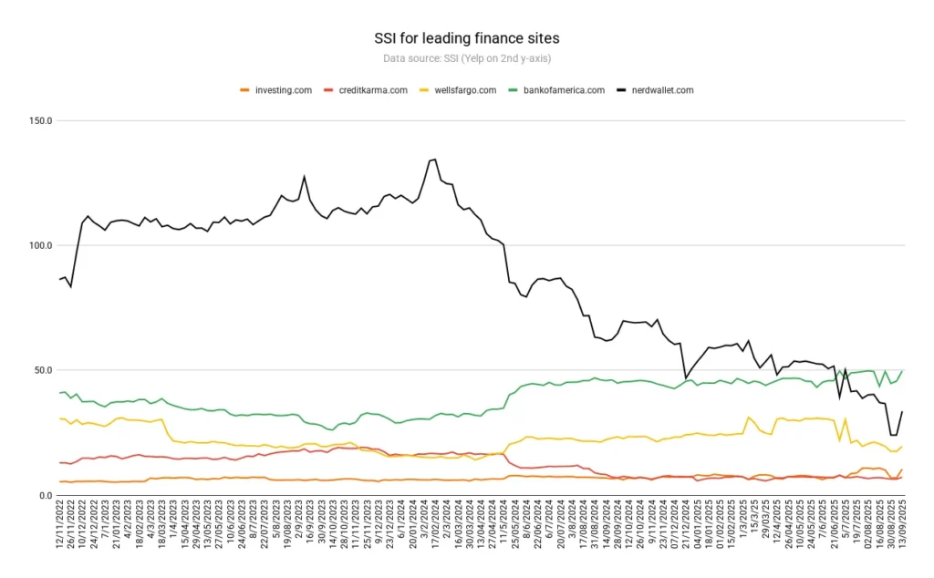This screenshot has width=934, height=578.
Task: Click the 100.0 y-axis label
Action: click(x=41, y=245)
